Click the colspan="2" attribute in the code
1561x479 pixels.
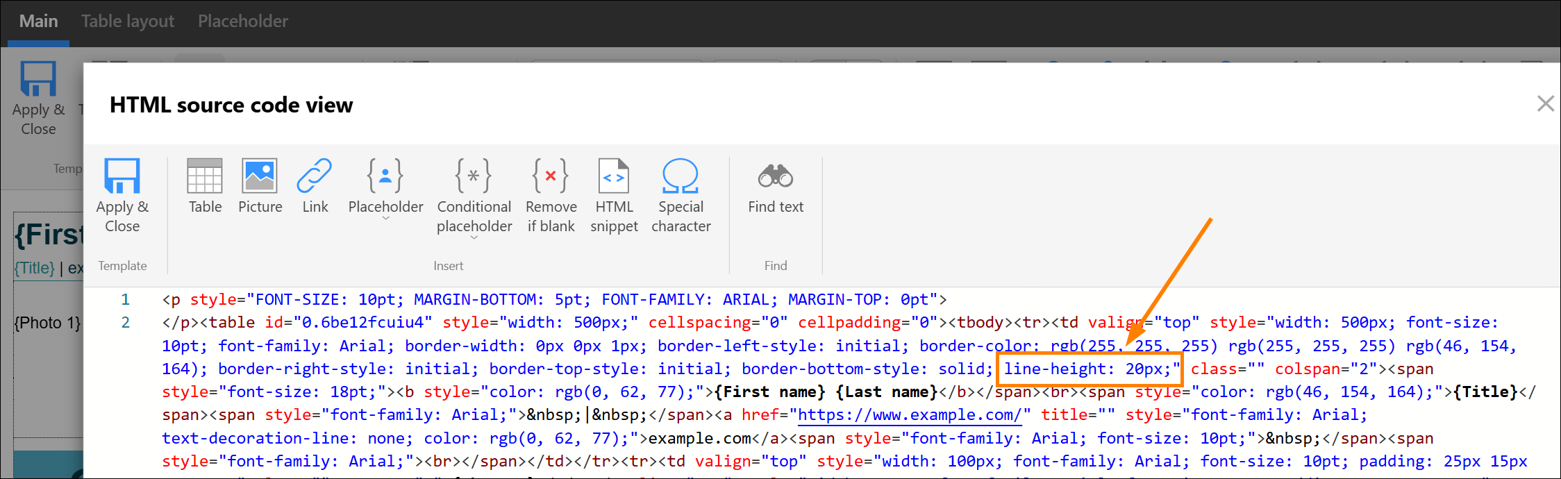tap(1326, 369)
